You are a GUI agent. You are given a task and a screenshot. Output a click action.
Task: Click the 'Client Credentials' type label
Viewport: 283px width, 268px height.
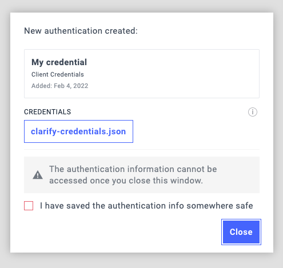click(x=58, y=74)
